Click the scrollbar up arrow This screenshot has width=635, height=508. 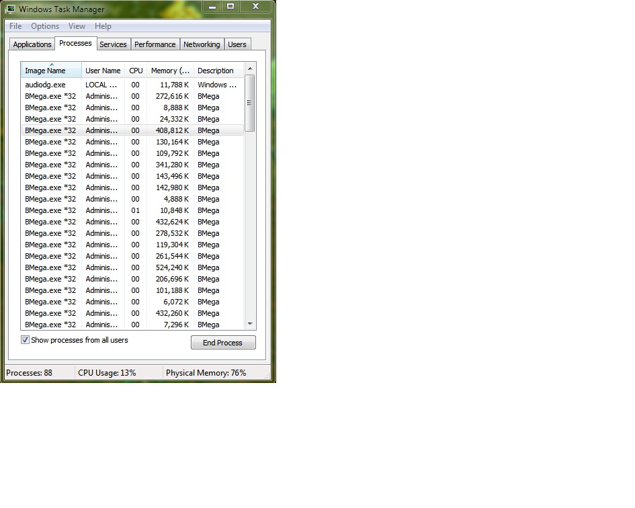250,69
